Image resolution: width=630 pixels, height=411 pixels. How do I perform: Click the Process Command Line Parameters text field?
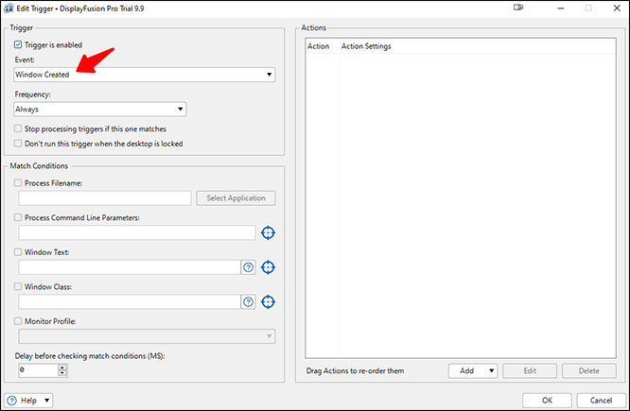[x=137, y=232]
